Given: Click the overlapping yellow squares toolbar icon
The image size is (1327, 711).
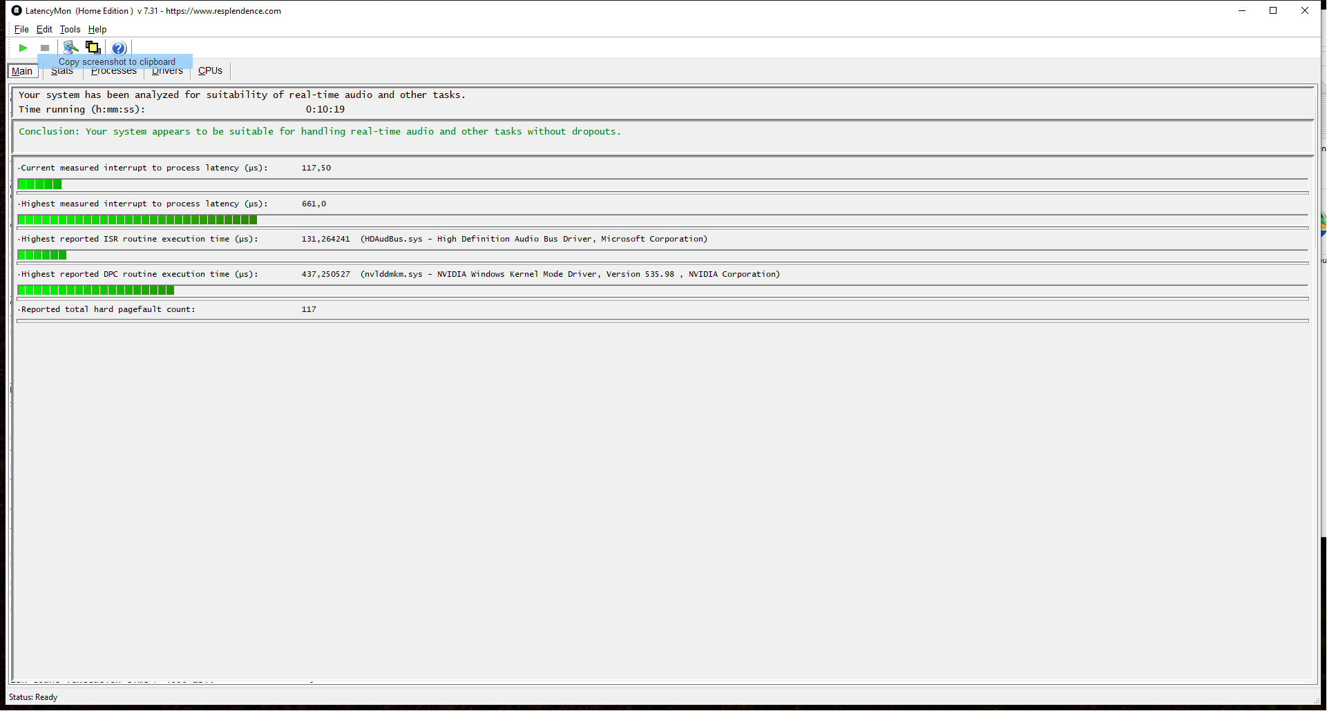Looking at the screenshot, I should (93, 48).
